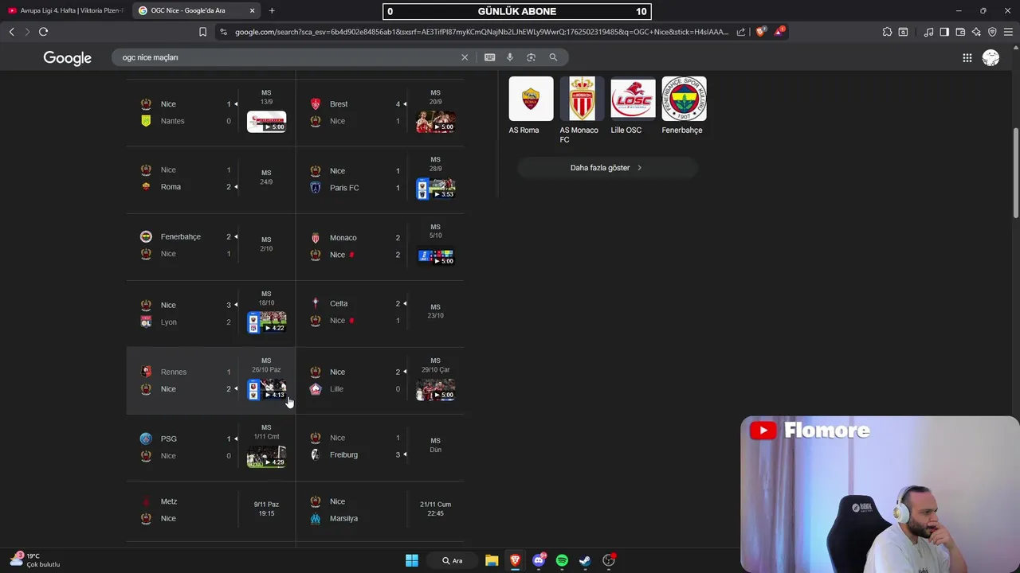Open the weather widget showing 19°C
1020x573 pixels.
[35, 560]
